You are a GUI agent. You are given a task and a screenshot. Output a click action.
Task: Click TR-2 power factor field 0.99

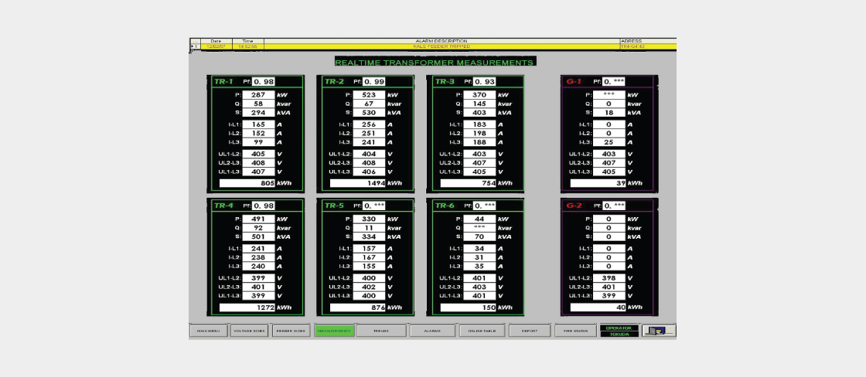(x=374, y=82)
